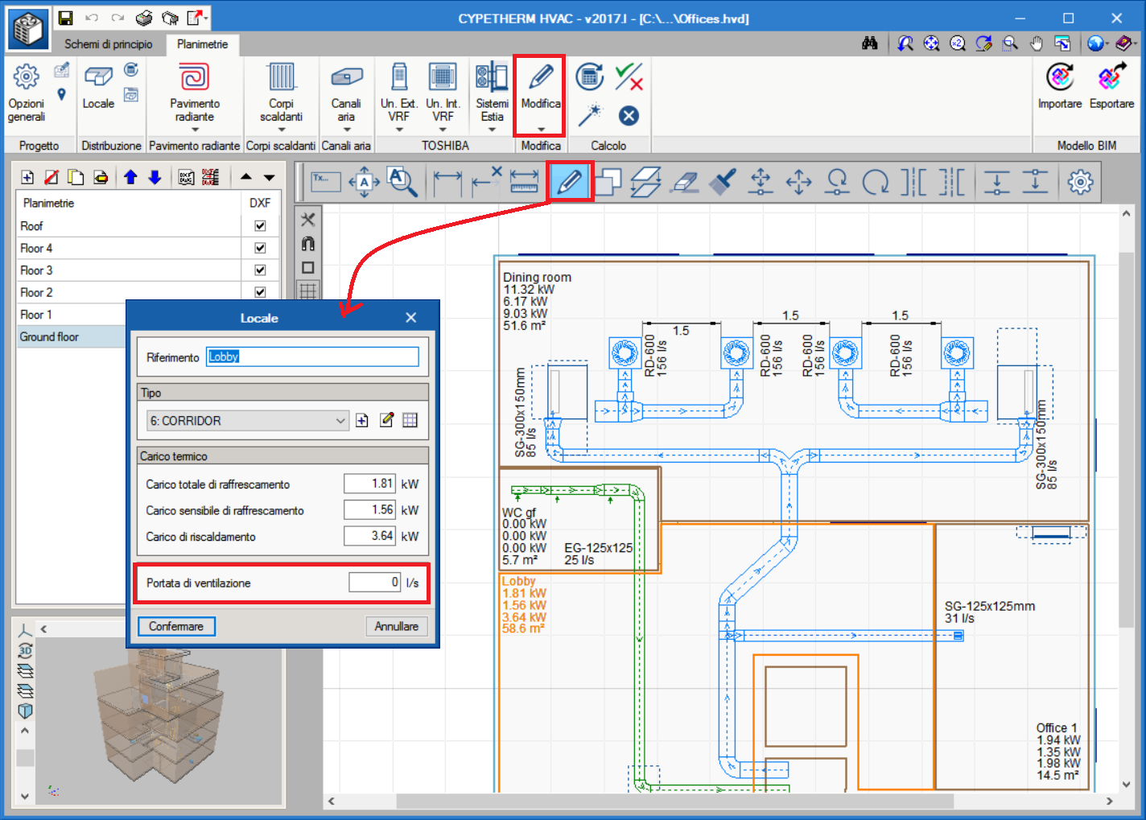Image resolution: width=1146 pixels, height=820 pixels.
Task: Switch to the Planimetrie tab
Action: pyautogui.click(x=203, y=44)
